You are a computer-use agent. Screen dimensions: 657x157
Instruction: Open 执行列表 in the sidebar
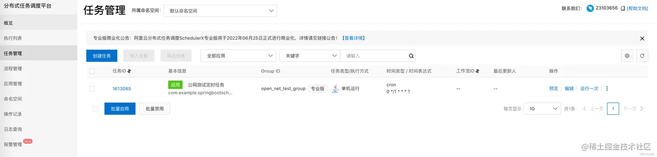(38, 38)
